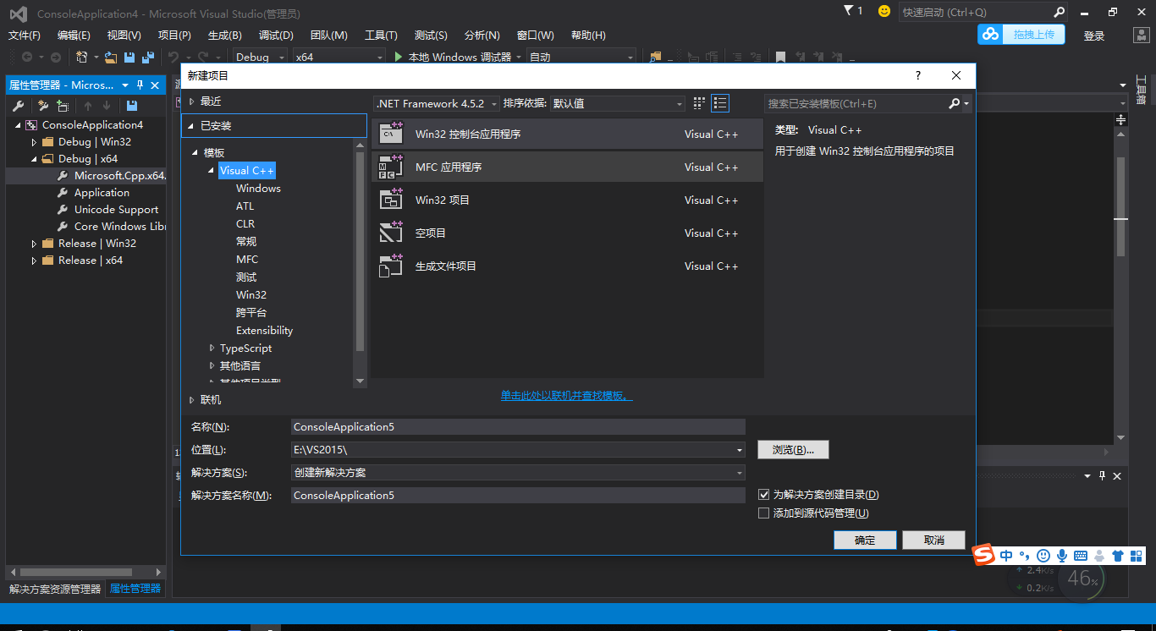The height and width of the screenshot is (631, 1156).
Task: Collapse the 已安装 section
Action: pos(192,126)
